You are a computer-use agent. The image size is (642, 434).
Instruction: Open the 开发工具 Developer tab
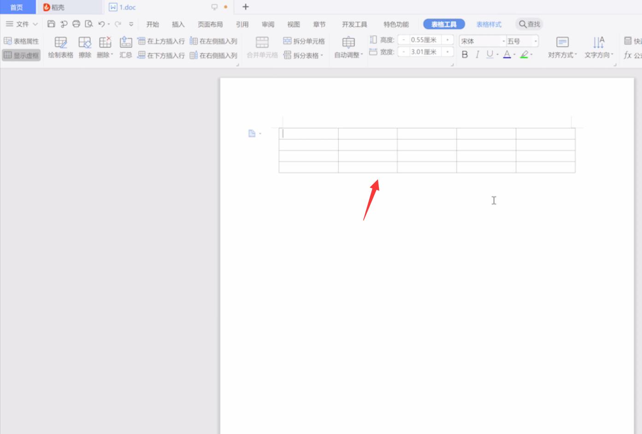tap(354, 24)
